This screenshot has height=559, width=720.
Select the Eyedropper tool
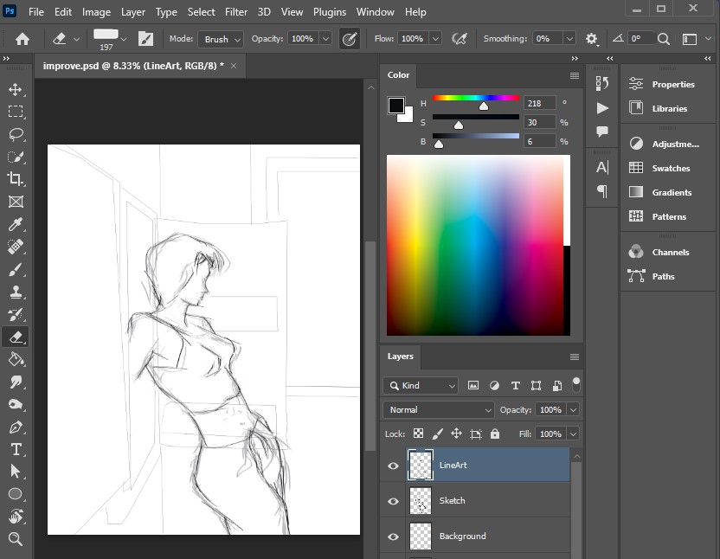[16, 224]
